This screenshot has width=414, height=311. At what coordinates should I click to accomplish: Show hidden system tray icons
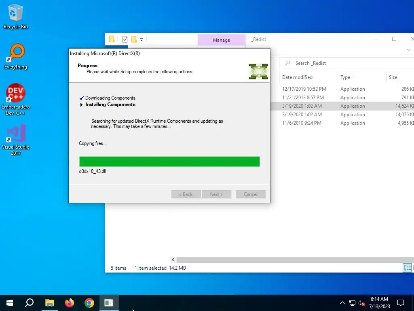pos(342,303)
